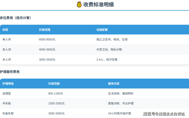This screenshot has height=118, width=189.
Task: Click the 康复训练、专业护理 service cell
Action: [121, 103]
